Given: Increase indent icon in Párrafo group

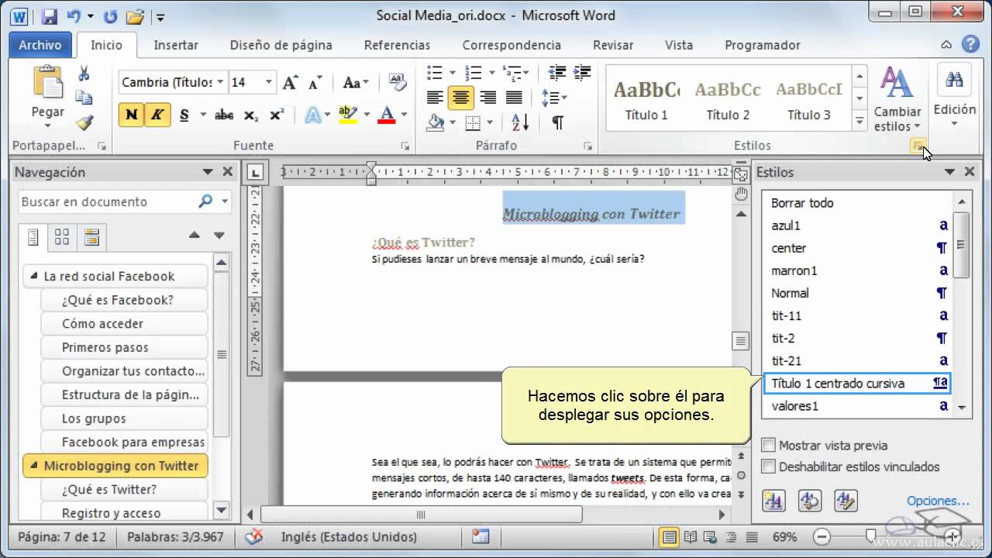Looking at the screenshot, I should click(x=581, y=74).
